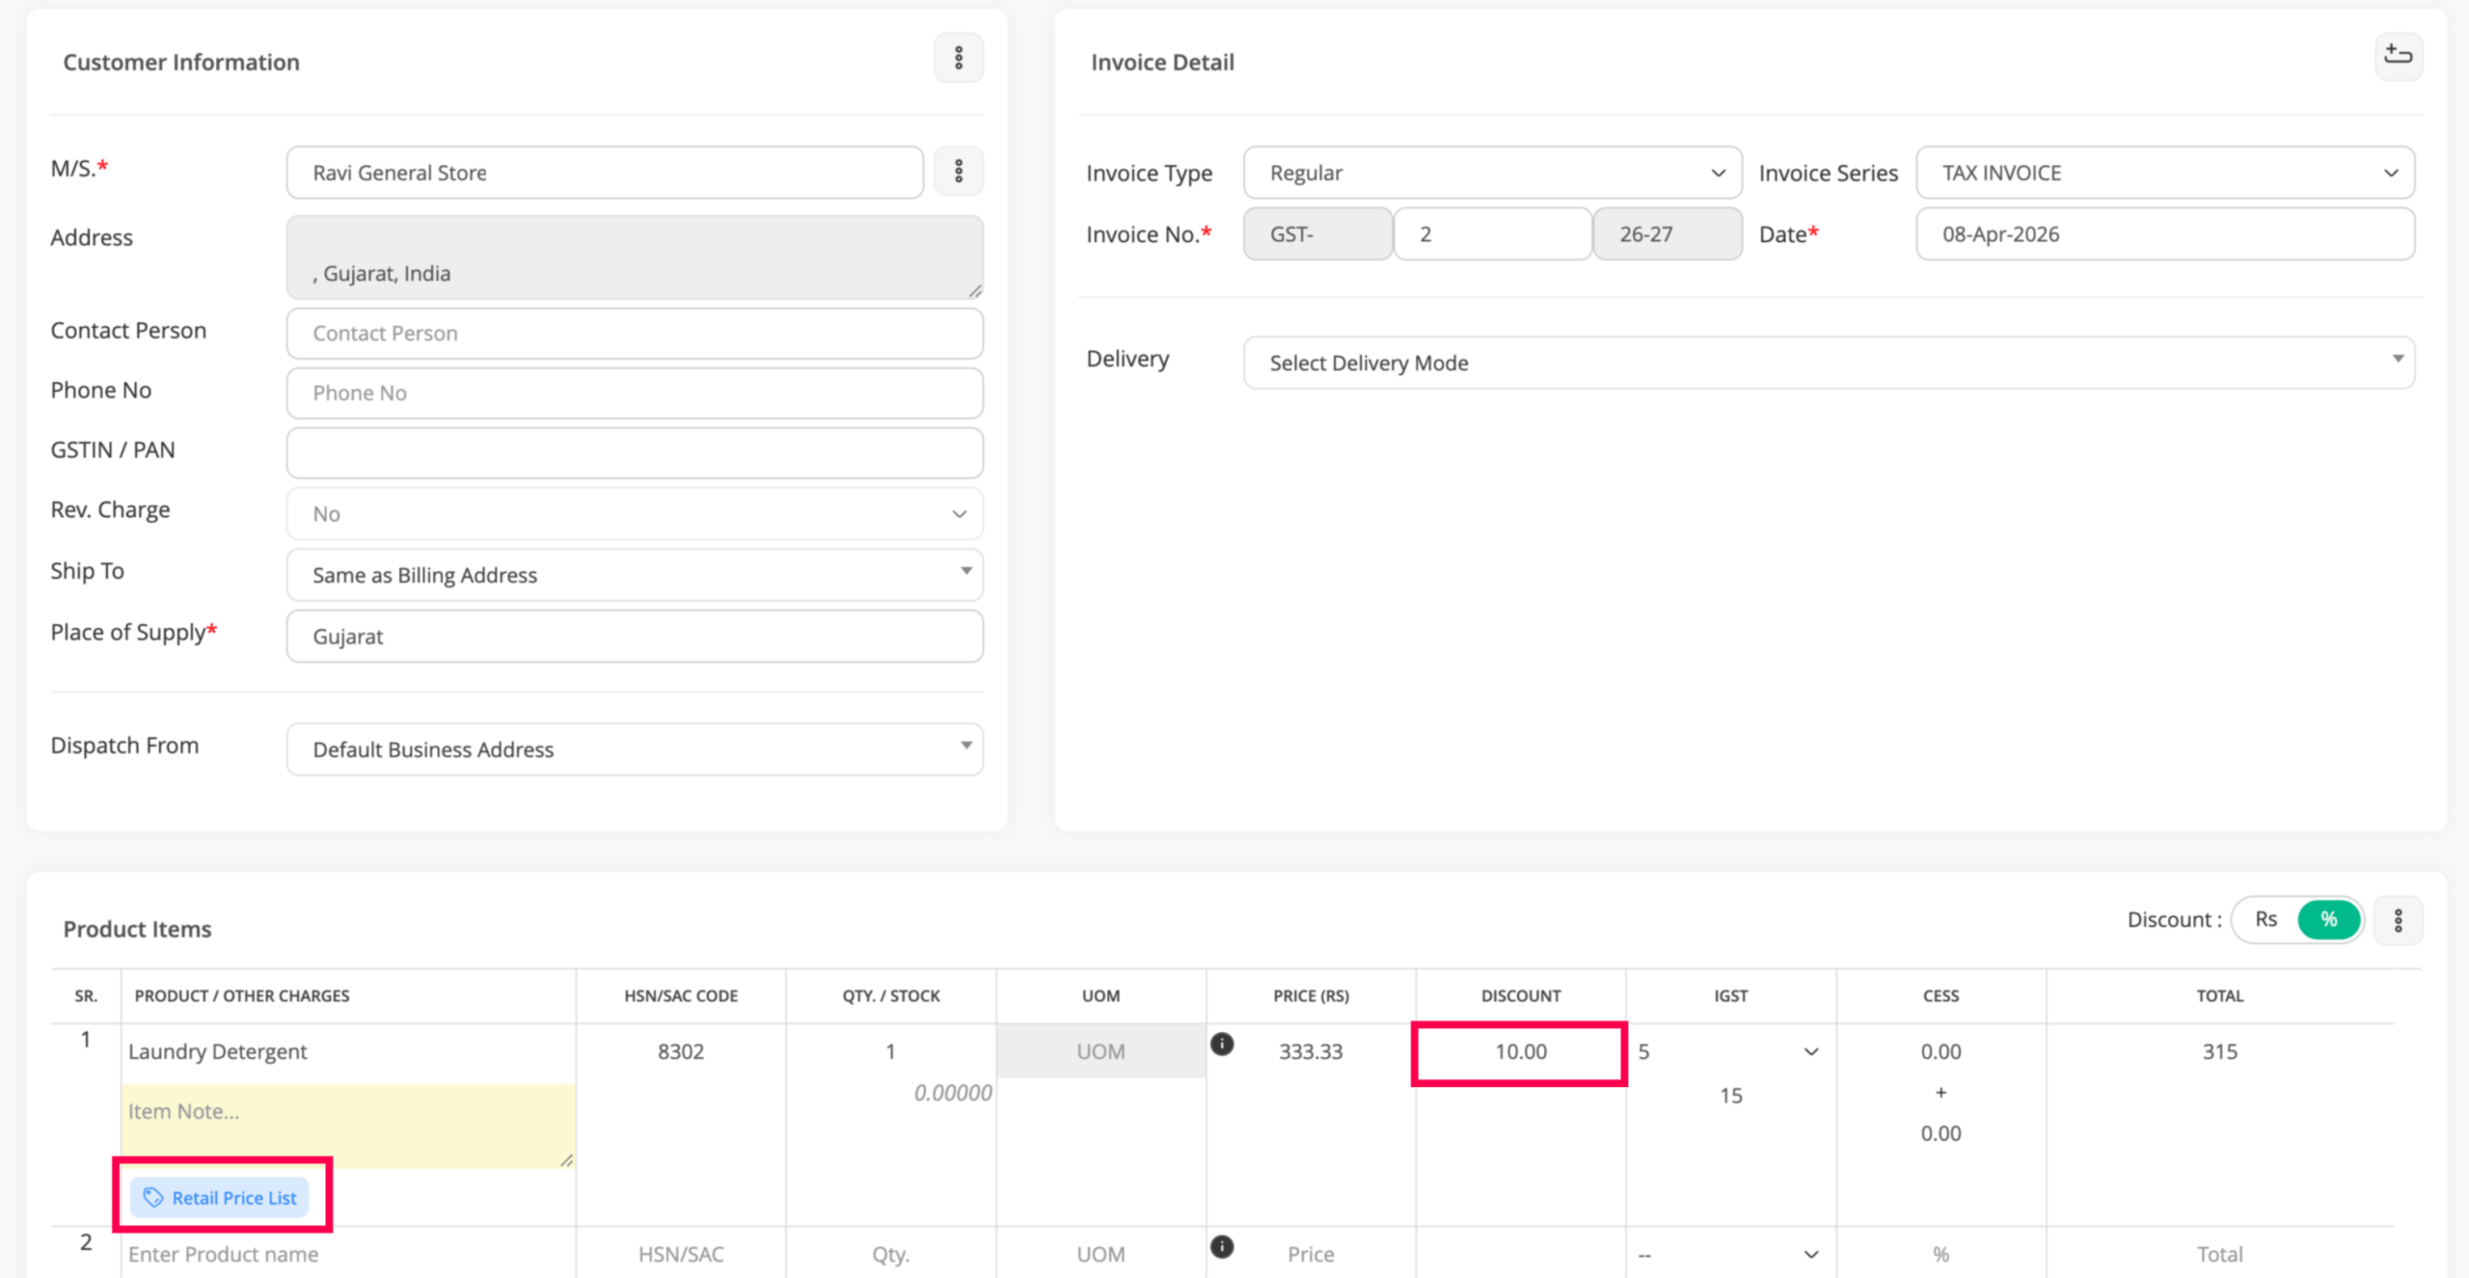The image size is (2469, 1278).
Task: Click the Enter Product name field
Action: coord(347,1254)
